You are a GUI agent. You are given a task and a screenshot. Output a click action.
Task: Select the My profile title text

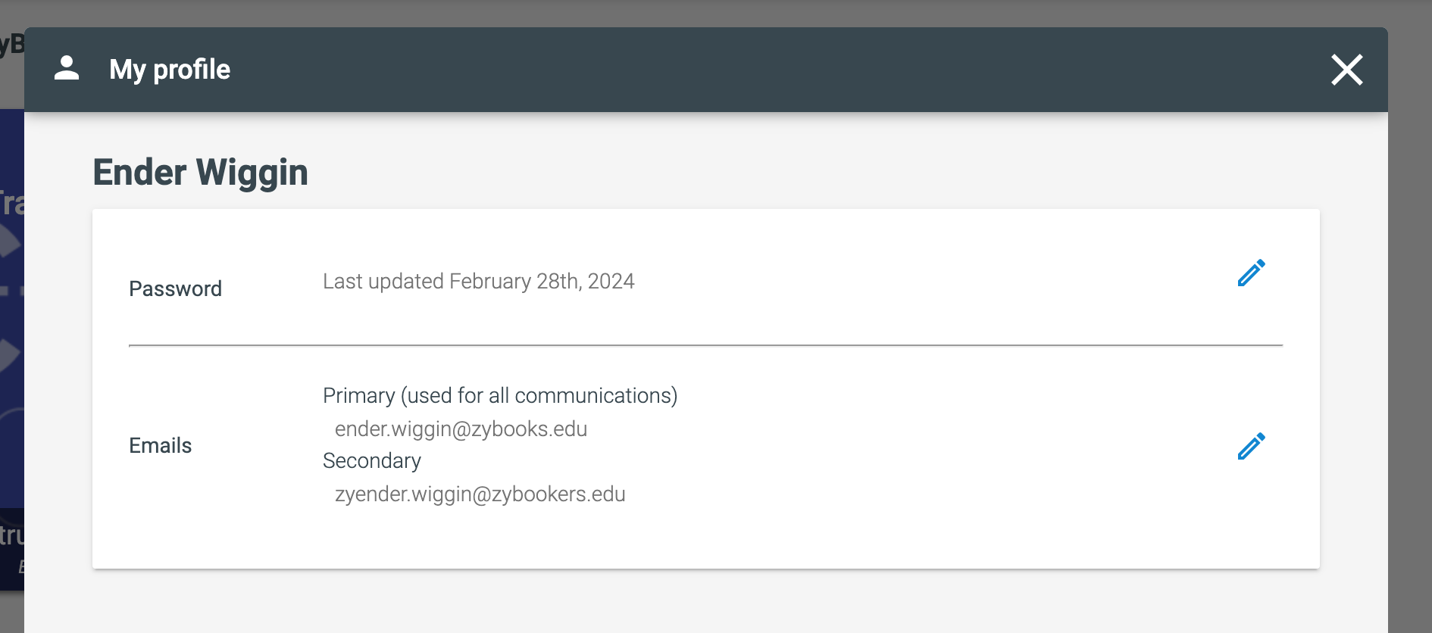click(x=170, y=70)
